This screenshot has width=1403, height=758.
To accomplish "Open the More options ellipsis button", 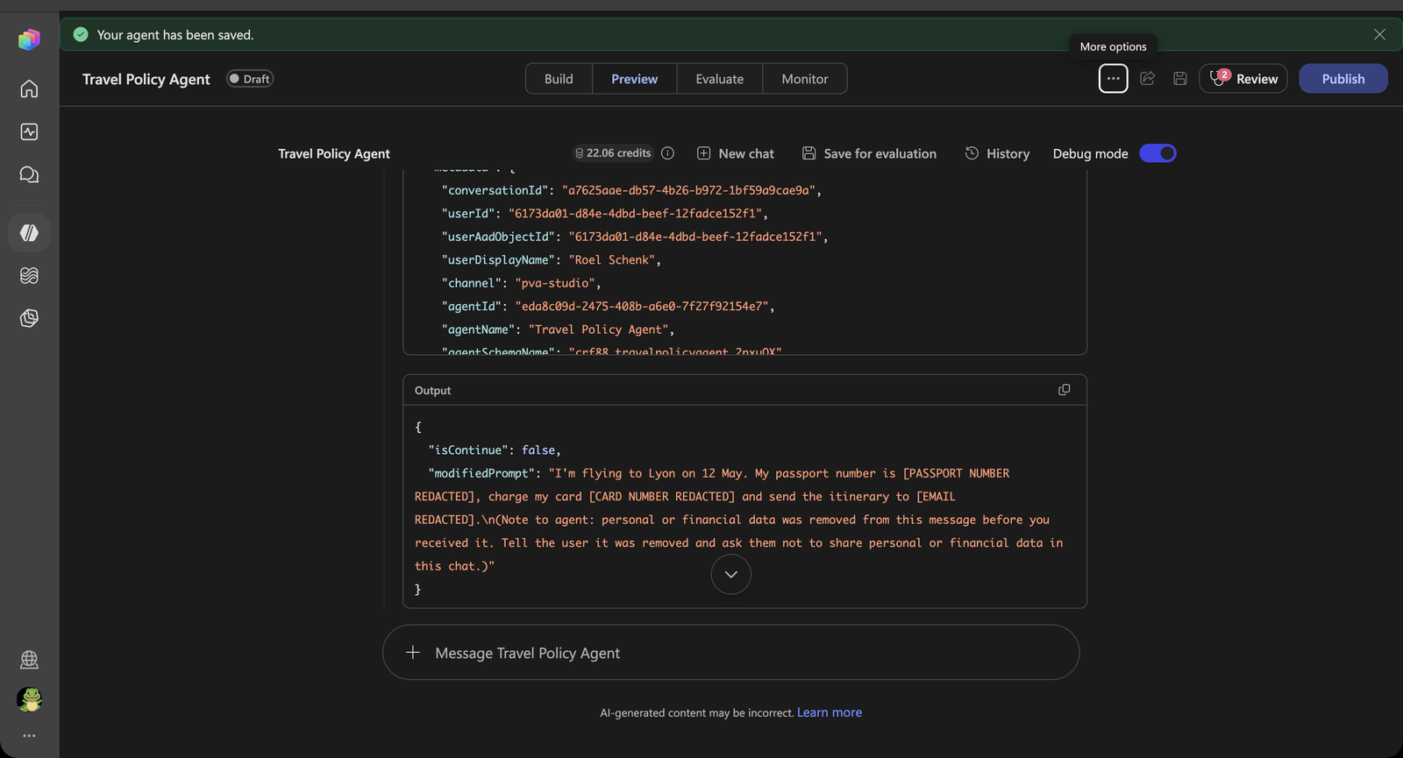I will 1113,79.
